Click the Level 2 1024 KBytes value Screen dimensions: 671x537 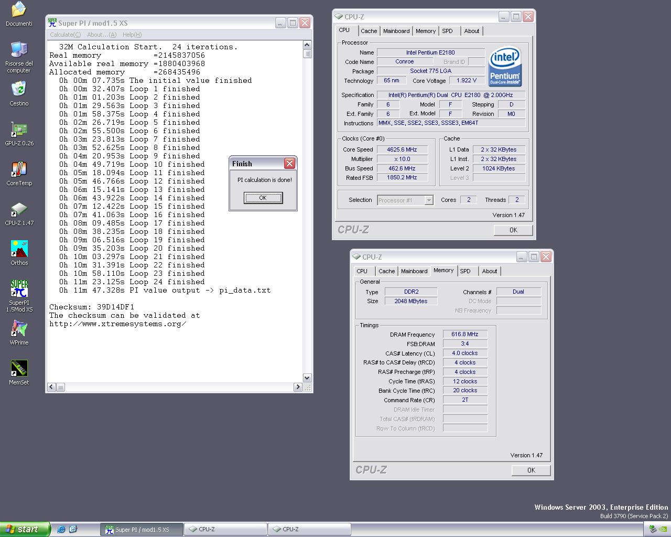499,168
